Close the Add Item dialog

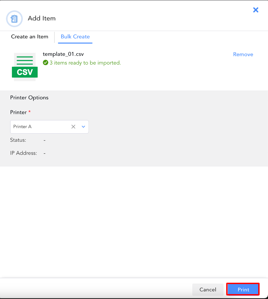pyautogui.click(x=256, y=10)
